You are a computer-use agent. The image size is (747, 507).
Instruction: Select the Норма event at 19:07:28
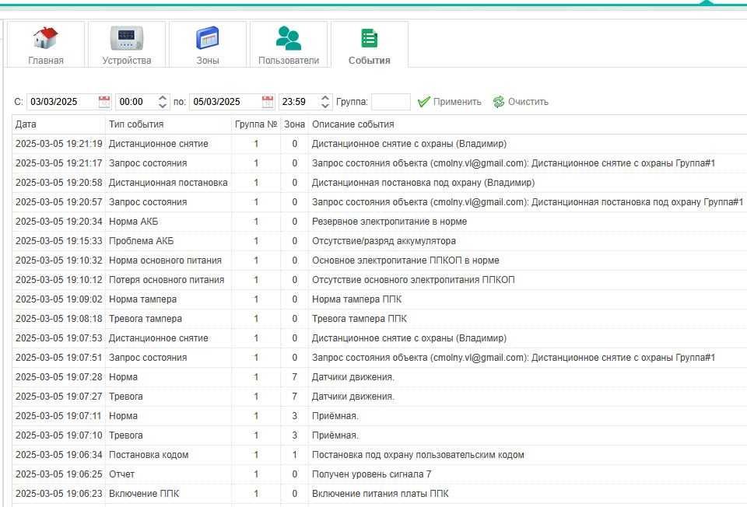coord(379,377)
